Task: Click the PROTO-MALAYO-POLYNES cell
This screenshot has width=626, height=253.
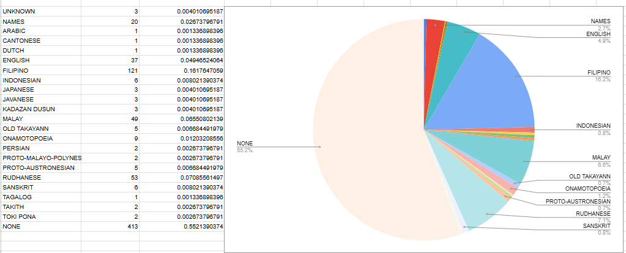Action: [42, 158]
